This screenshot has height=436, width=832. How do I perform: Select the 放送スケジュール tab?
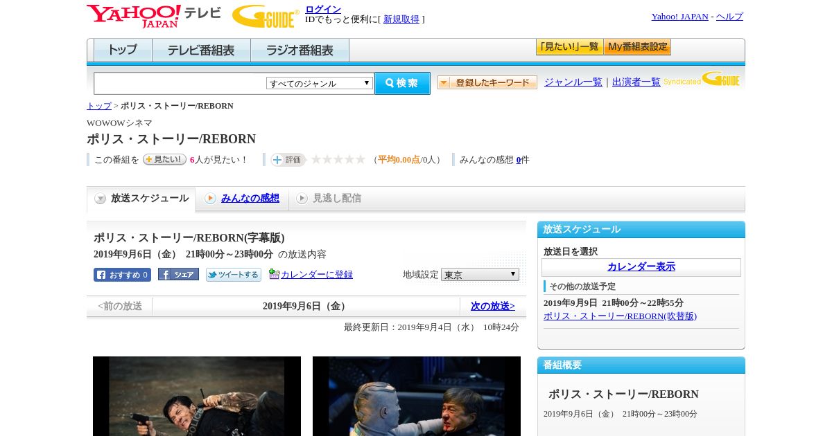point(141,199)
